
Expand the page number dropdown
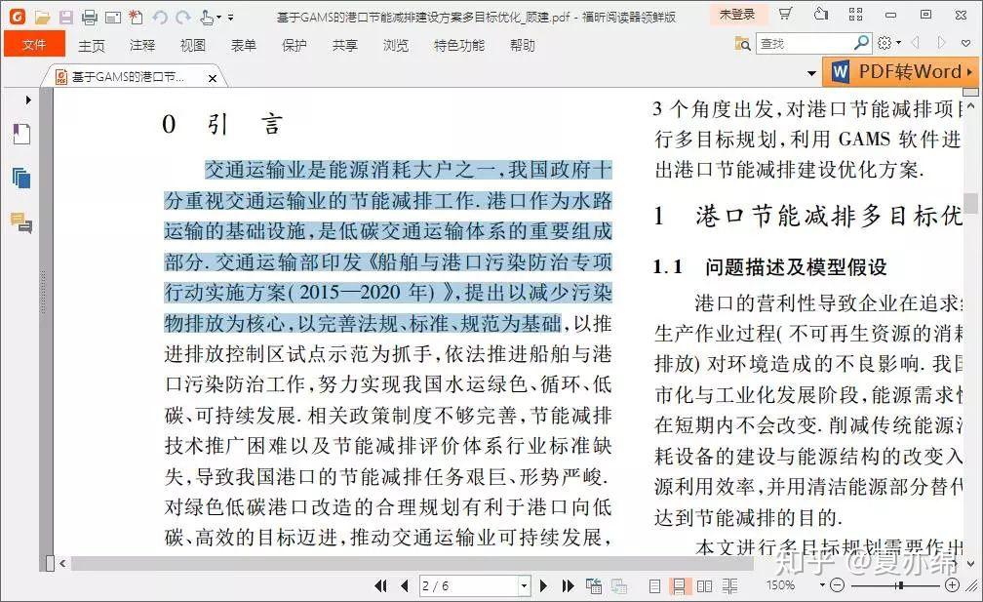click(x=524, y=586)
